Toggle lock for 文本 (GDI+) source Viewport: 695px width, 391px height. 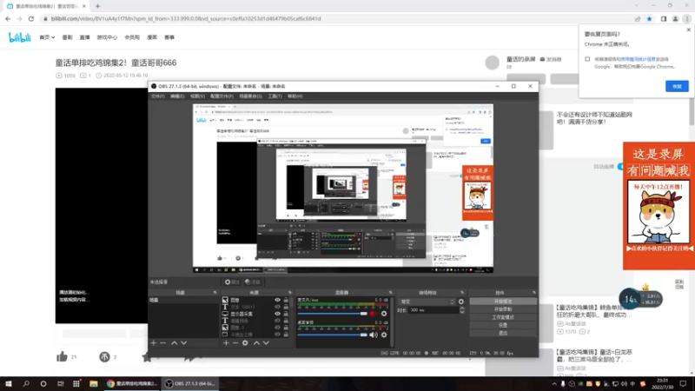pyautogui.click(x=286, y=307)
